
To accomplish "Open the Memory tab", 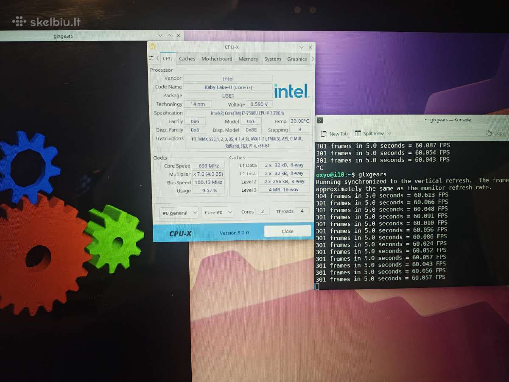I will [248, 59].
